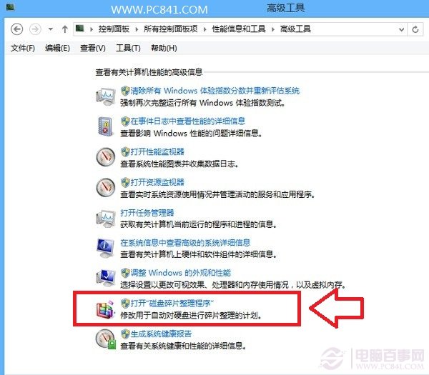
Task: Go up one level with the up arrow
Action: (x=65, y=29)
